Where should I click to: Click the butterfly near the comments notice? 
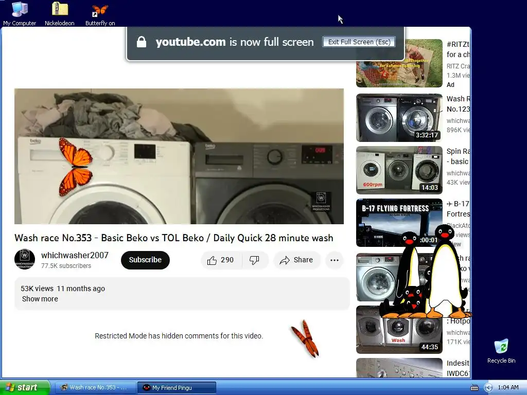point(305,338)
